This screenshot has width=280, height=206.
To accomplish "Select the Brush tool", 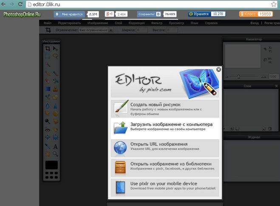I will [x=55, y=73].
